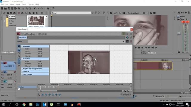Select the Zoom Edit magnifier tool

pos(19,53)
